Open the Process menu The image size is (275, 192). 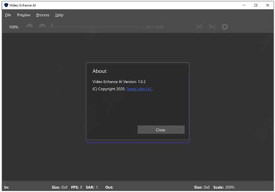tap(43, 15)
